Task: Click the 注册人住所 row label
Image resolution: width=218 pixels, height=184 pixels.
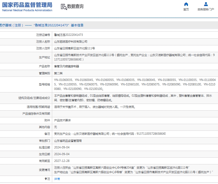Action: tap(43, 48)
